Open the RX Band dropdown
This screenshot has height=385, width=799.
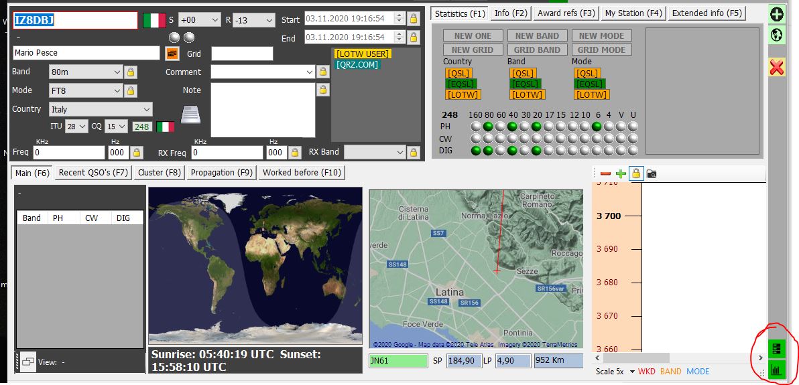pyautogui.click(x=400, y=152)
